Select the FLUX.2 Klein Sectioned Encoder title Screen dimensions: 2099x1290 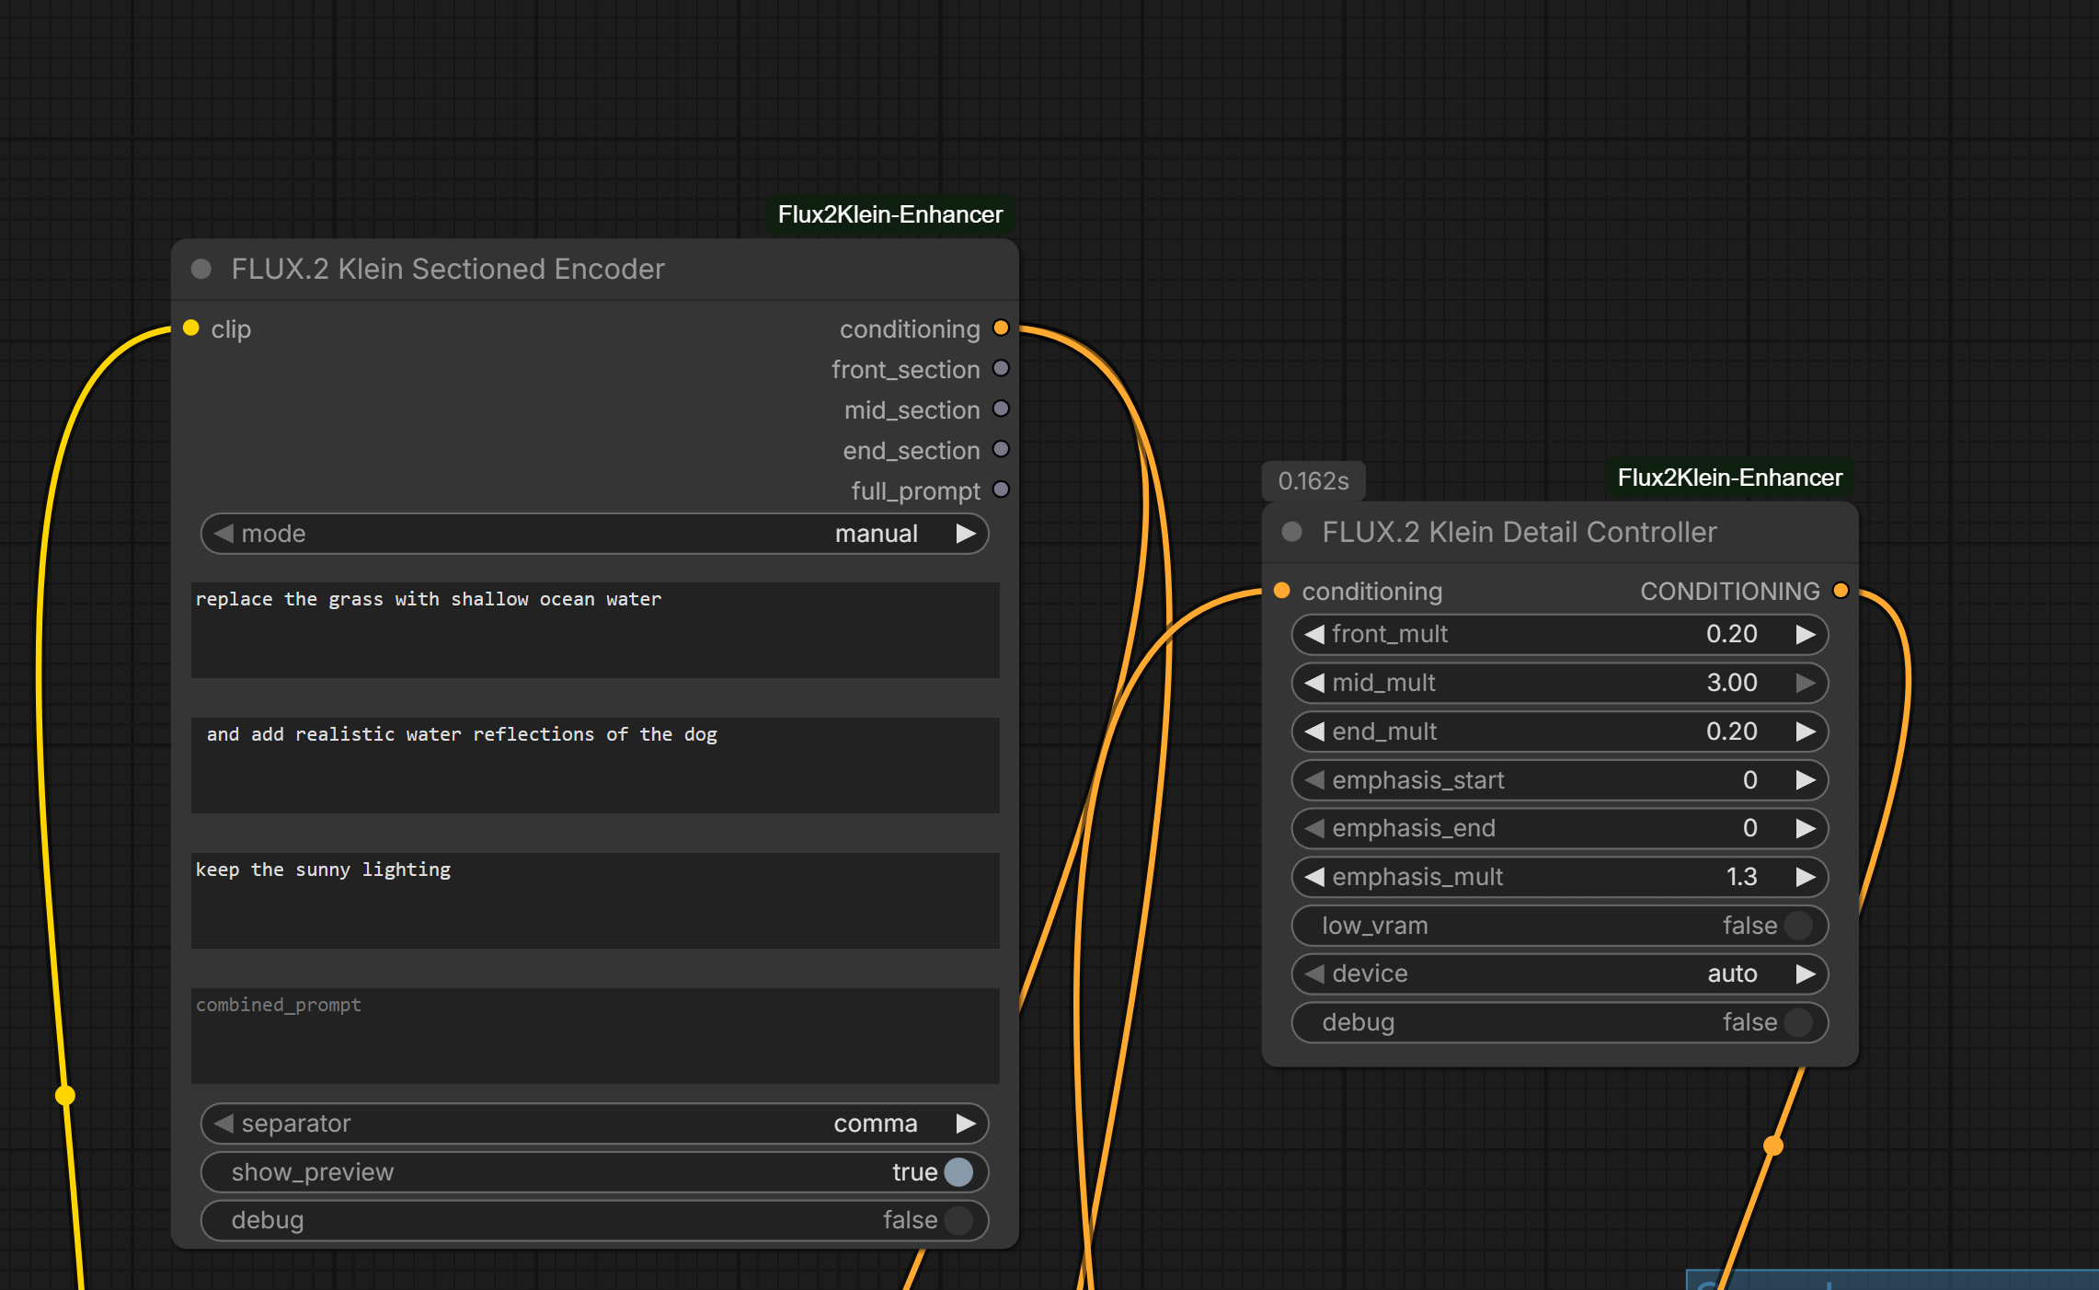[x=447, y=269]
